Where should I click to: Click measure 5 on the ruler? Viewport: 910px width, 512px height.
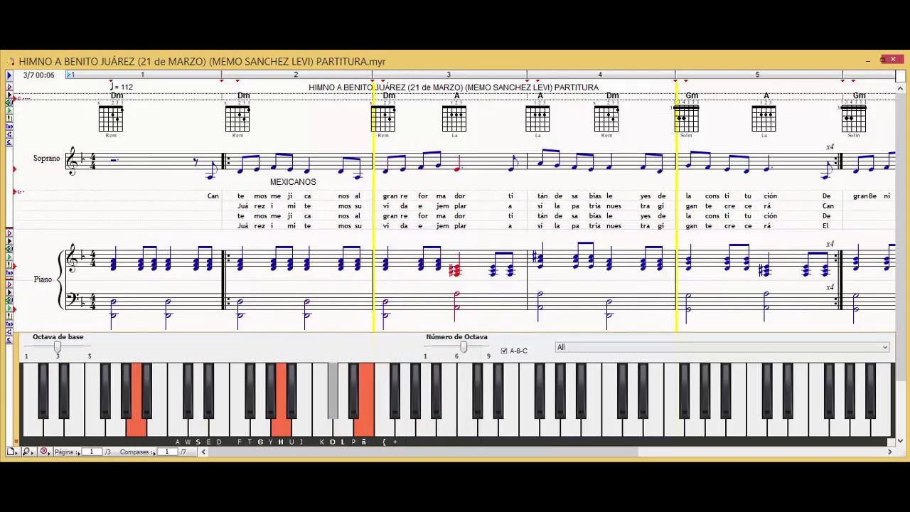click(x=757, y=75)
